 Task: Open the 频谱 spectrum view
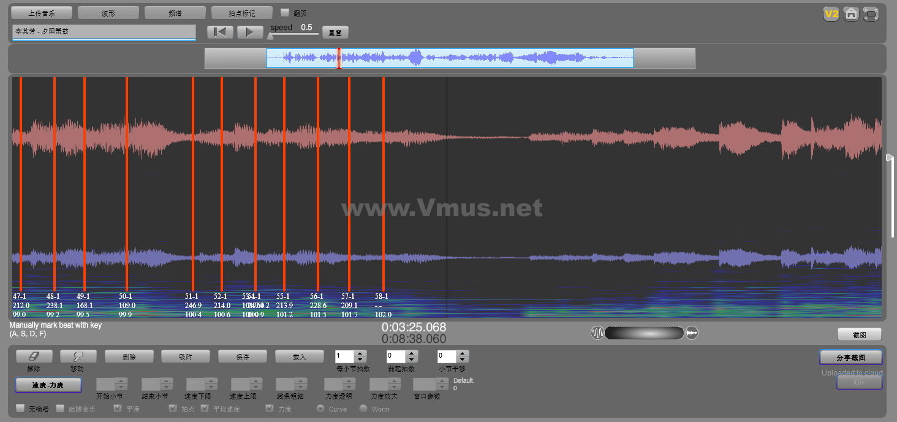[175, 13]
